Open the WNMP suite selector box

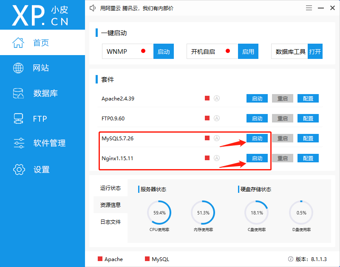coord(127,51)
